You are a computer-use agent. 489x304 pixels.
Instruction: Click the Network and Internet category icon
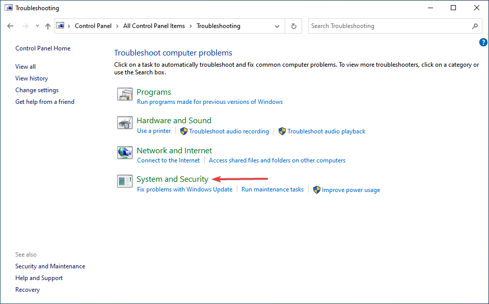point(125,152)
